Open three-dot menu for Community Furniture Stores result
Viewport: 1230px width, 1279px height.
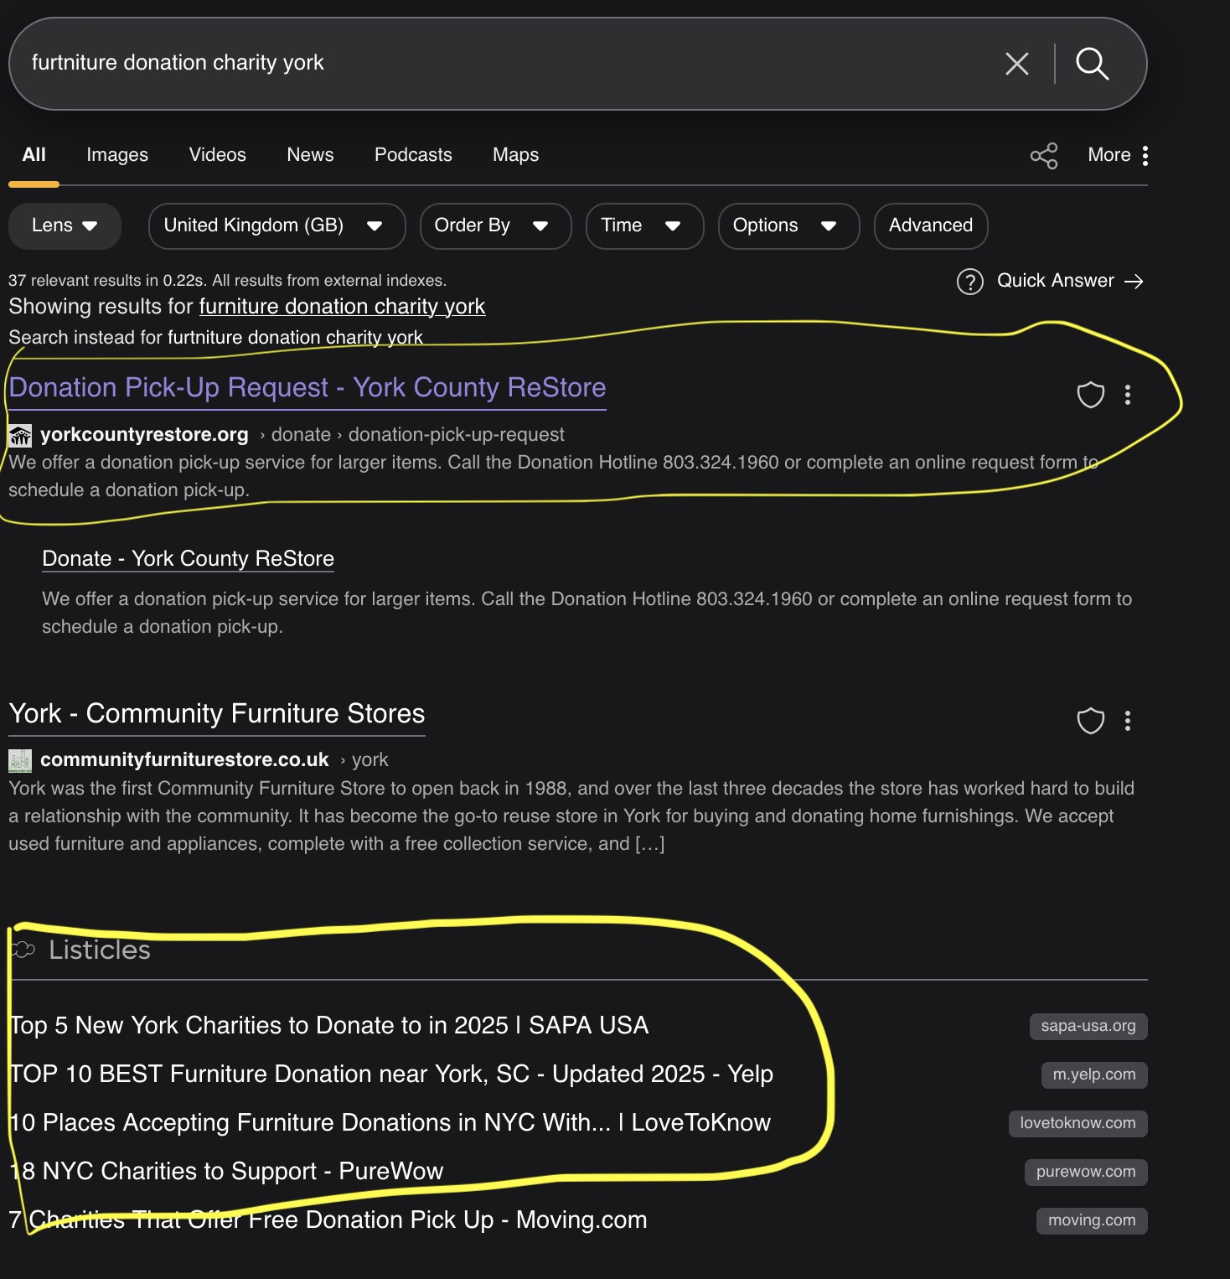1128,721
